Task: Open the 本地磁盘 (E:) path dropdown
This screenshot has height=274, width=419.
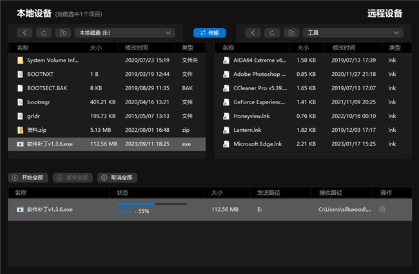Action: [125, 33]
